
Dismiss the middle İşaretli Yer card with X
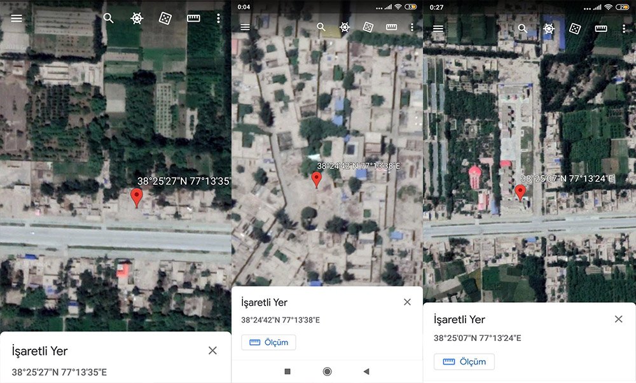407,302
